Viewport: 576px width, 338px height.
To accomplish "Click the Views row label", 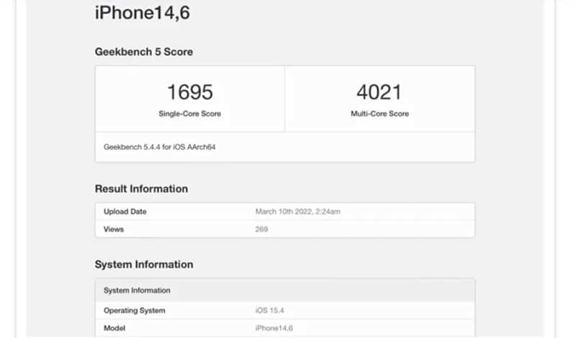I will tap(114, 229).
